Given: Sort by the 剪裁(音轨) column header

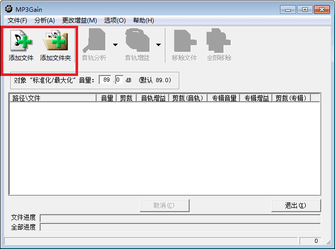Looking at the screenshot, I should click(188, 98).
